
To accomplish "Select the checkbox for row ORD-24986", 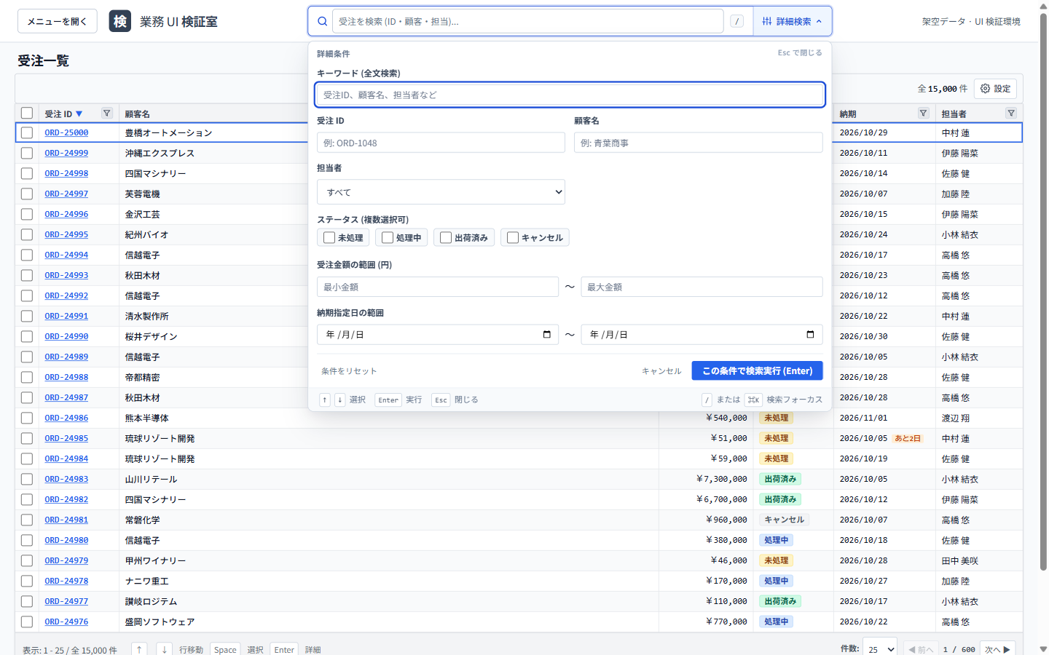I will point(27,418).
